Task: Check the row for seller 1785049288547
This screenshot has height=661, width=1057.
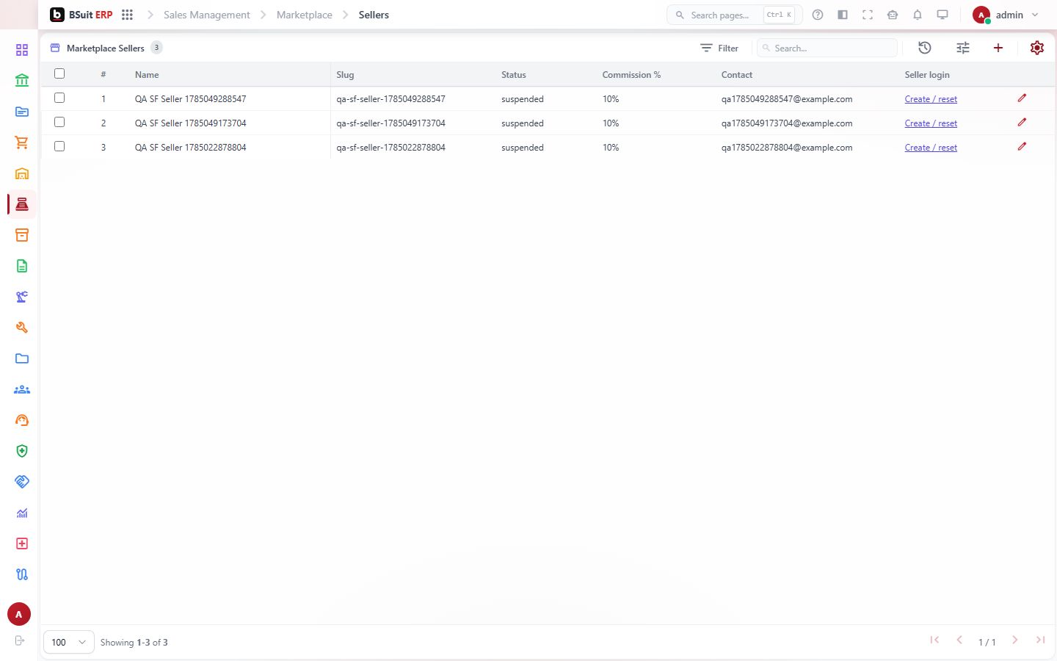Action: [x=59, y=98]
